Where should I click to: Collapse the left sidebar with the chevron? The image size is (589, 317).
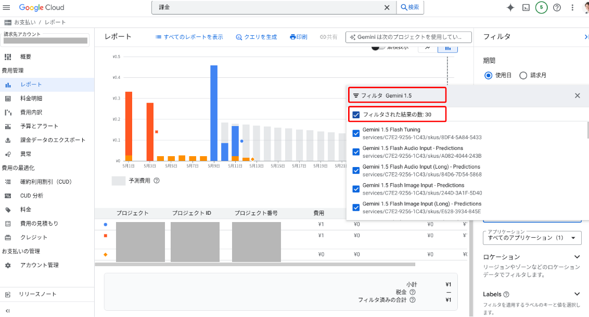7,311
